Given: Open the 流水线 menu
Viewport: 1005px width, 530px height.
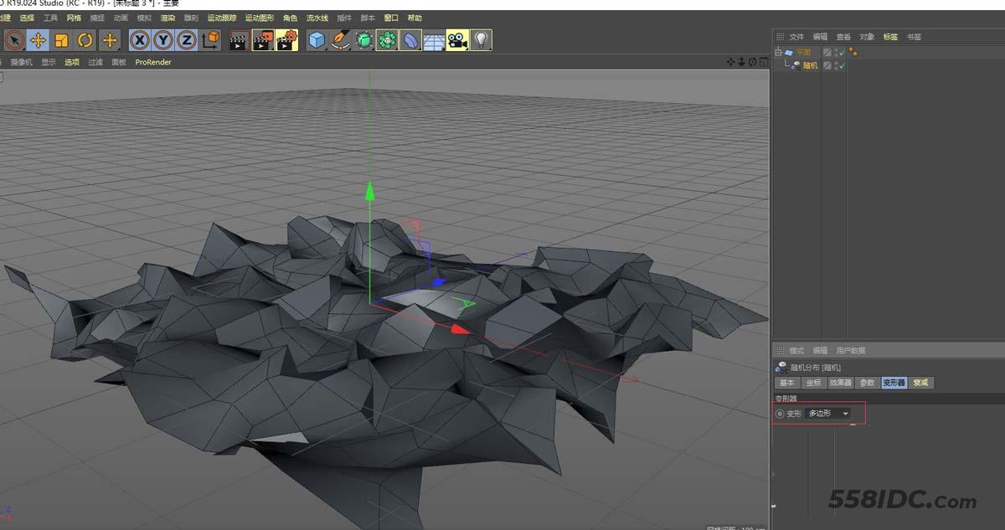Looking at the screenshot, I should [x=317, y=18].
